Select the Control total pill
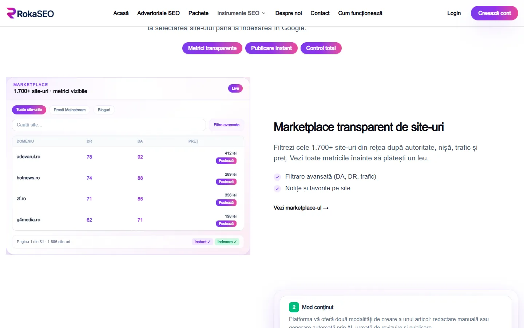The image size is (524, 328). [x=321, y=48]
